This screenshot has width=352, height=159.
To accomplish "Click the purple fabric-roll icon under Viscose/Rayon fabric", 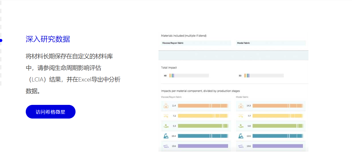I will [x=166, y=146].
